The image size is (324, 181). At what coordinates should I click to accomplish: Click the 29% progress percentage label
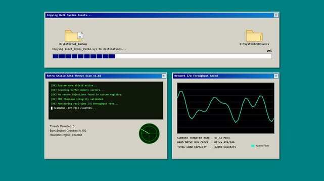(269, 51)
